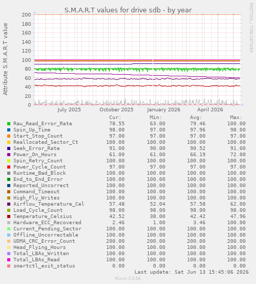Select the Reported_Uncorrect label

[41, 186]
